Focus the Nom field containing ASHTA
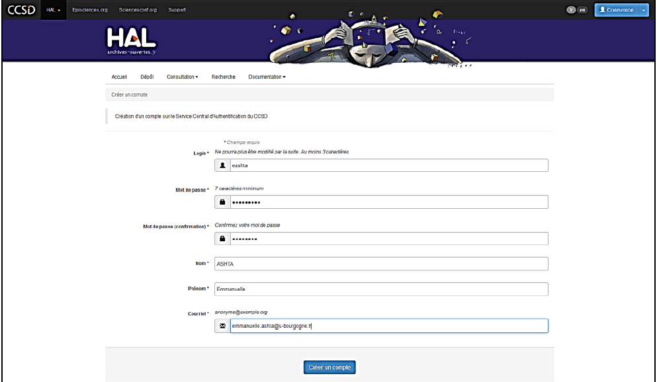The image size is (657, 382). 381,264
